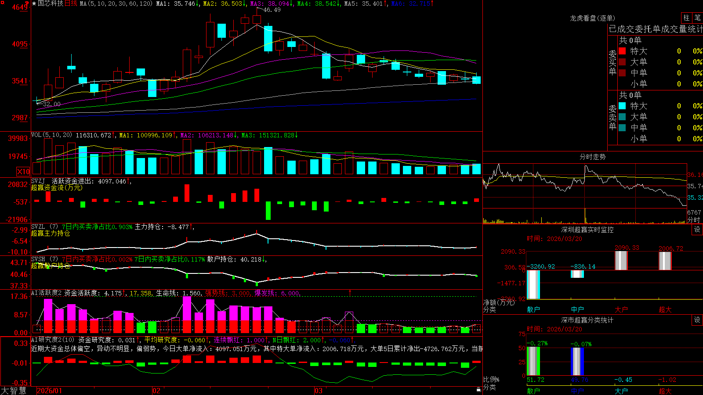Click 活跃资金进出: 4097.046 text
Viewport: 703px width, 395px height.
pyautogui.click(x=89, y=181)
